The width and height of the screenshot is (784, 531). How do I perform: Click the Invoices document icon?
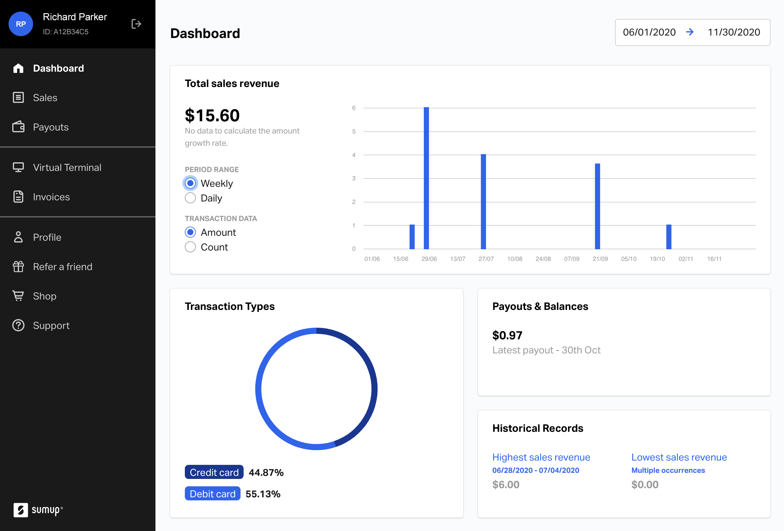18,197
